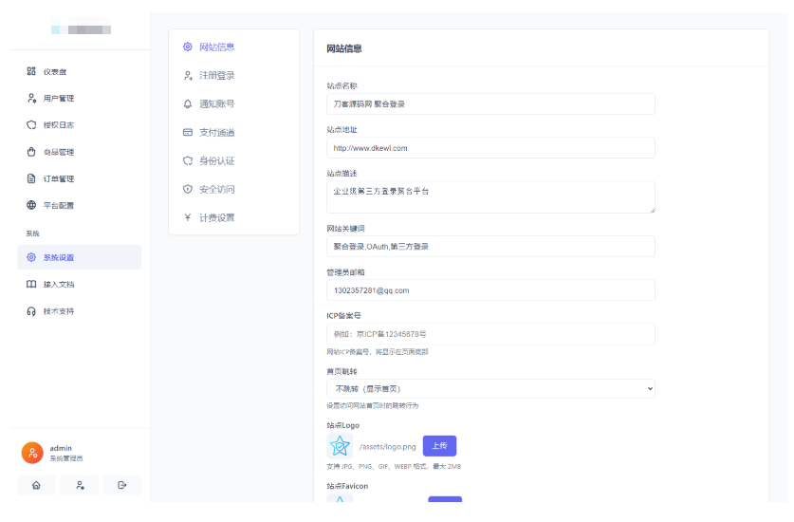Click the user profile icon button at sidebar bottom

point(80,485)
